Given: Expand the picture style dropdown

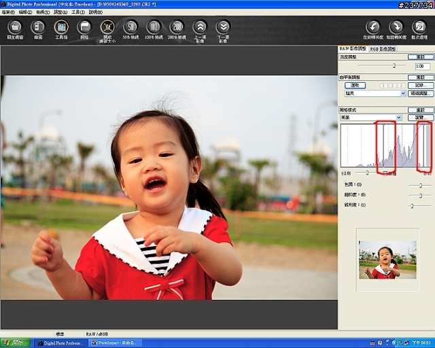Looking at the screenshot, I should [399, 118].
